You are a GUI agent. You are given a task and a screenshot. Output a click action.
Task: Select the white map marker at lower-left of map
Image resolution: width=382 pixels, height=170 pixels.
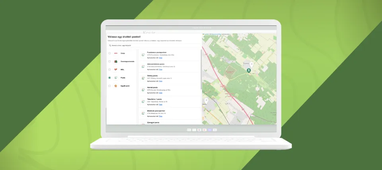(x=207, y=100)
